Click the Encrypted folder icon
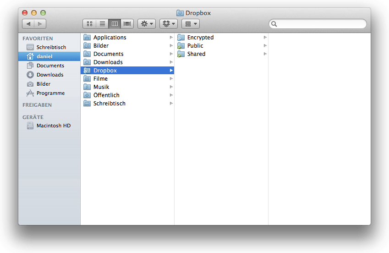The width and height of the screenshot is (389, 253). [181, 38]
